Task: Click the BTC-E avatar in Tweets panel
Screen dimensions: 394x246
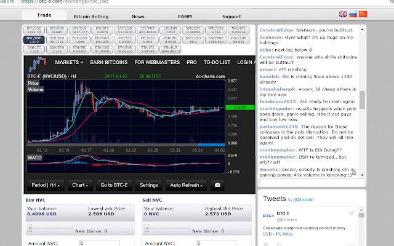Action: [x=268, y=216]
